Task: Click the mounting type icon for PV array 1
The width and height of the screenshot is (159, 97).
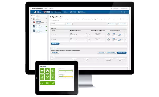Action: [x=109, y=34]
